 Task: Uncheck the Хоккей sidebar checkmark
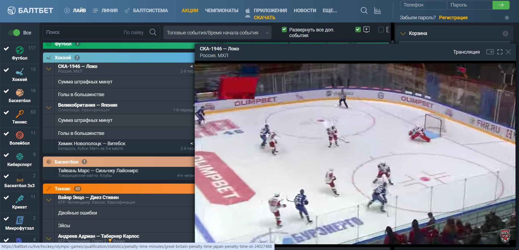(6, 70)
